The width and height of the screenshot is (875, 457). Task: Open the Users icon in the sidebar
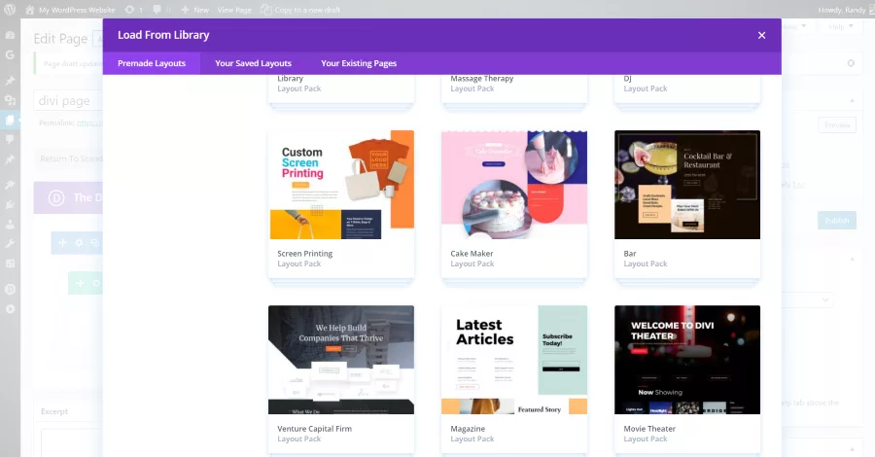tap(10, 225)
